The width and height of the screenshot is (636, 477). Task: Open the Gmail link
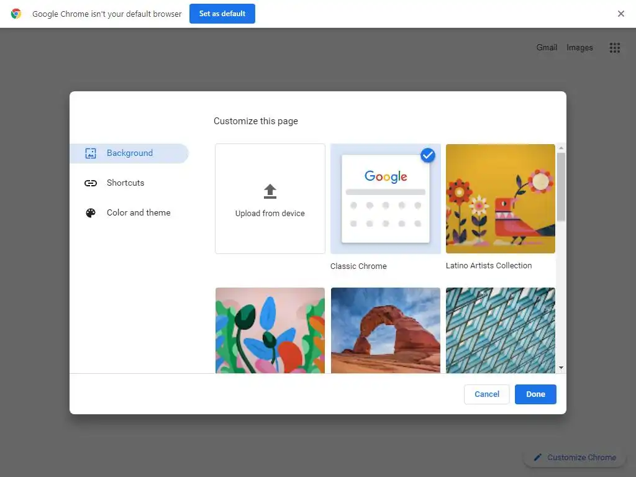(547, 47)
